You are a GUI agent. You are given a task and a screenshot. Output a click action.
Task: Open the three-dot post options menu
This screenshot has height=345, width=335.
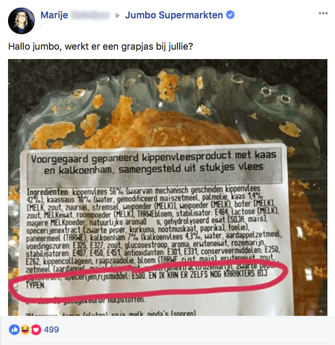[323, 13]
